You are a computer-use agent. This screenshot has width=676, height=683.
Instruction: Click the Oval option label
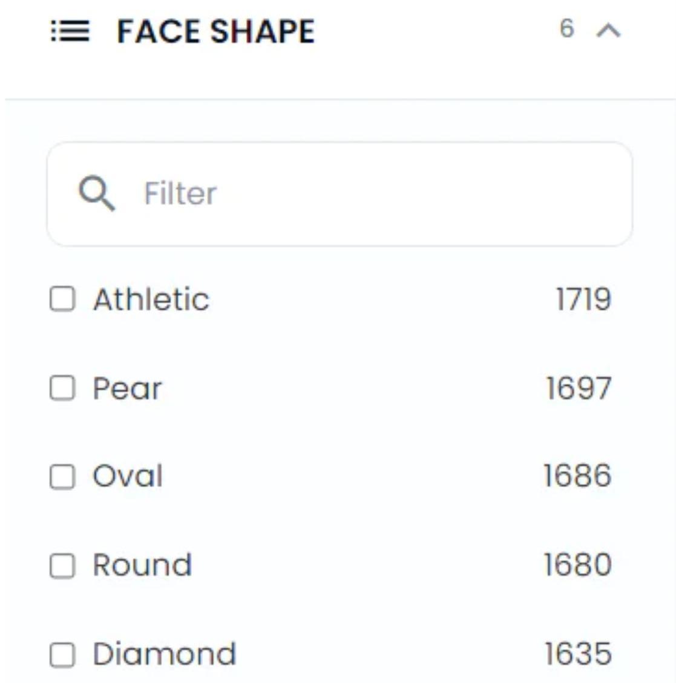128,476
